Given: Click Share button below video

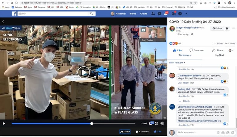Looking at the screenshot, I should click(125, 131).
